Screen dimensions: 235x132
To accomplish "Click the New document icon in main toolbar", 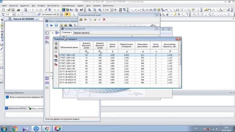I will click(x=3, y=10).
